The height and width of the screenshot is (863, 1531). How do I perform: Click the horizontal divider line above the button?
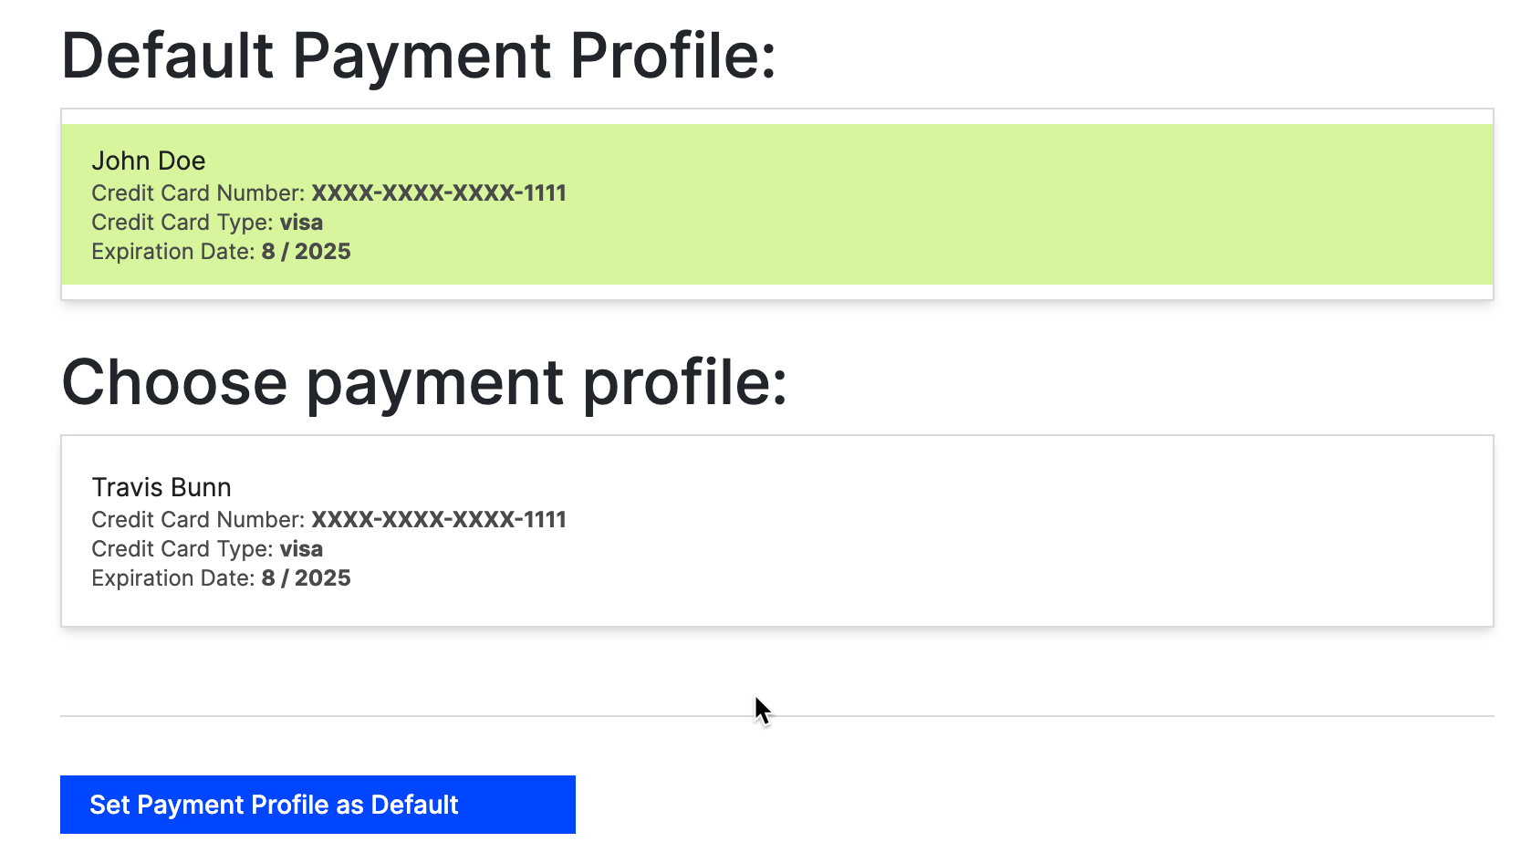(777, 716)
